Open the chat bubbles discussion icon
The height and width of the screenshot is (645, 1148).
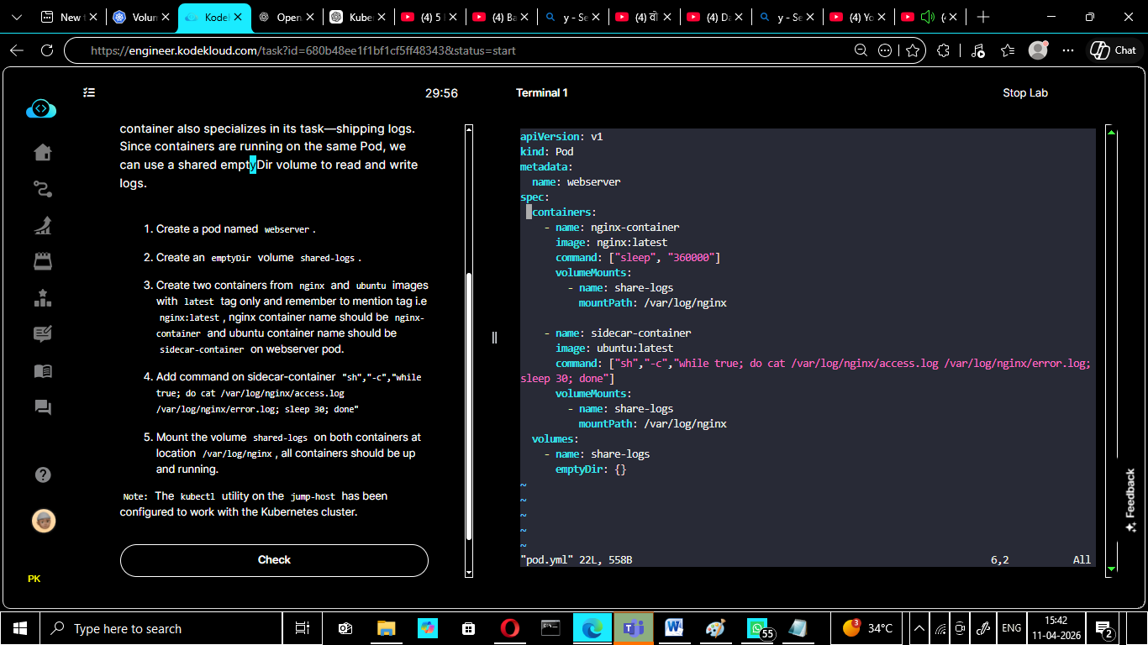click(x=42, y=407)
